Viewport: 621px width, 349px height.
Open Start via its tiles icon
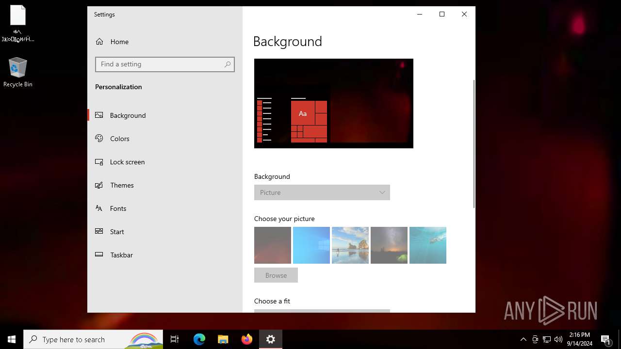click(x=99, y=232)
